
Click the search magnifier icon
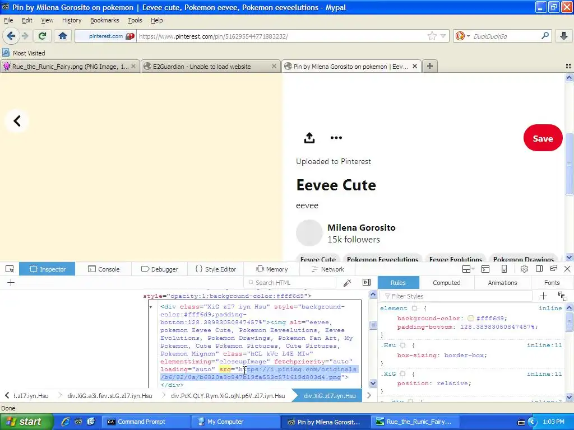click(x=545, y=36)
